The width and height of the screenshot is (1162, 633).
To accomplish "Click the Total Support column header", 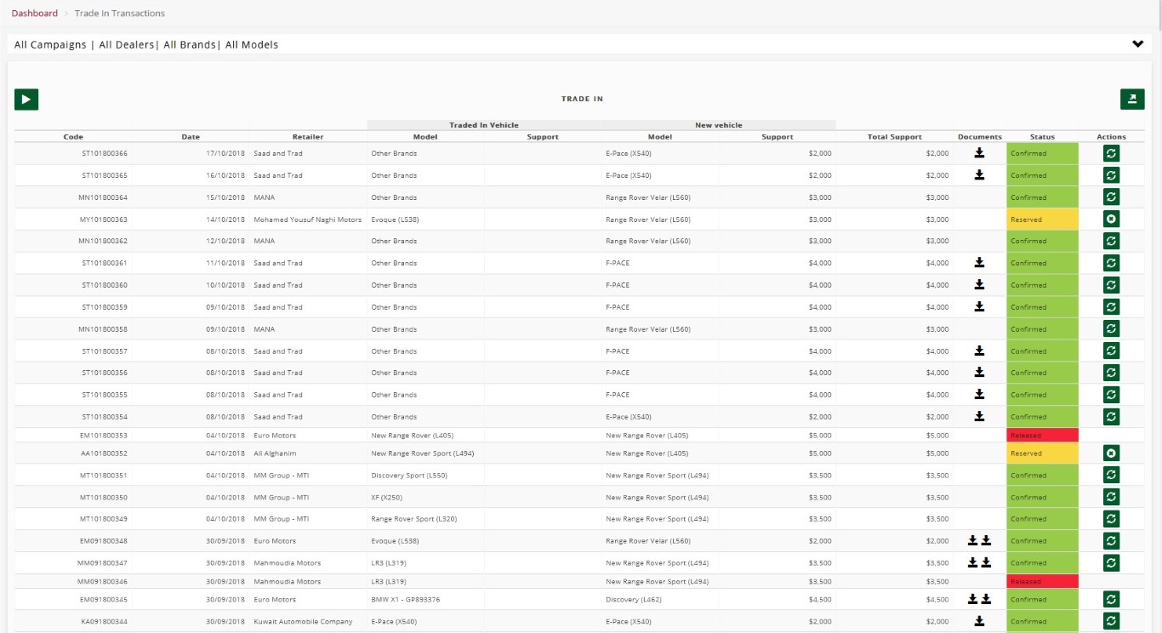I will tap(894, 137).
